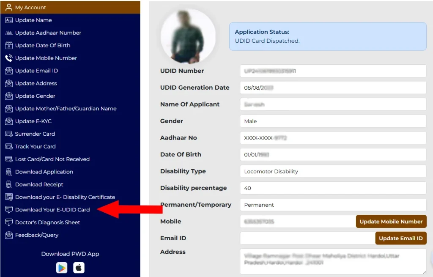Viewport: 433px width, 277px height.
Task: Click the Name Of Applicant field
Action: (x=333, y=104)
